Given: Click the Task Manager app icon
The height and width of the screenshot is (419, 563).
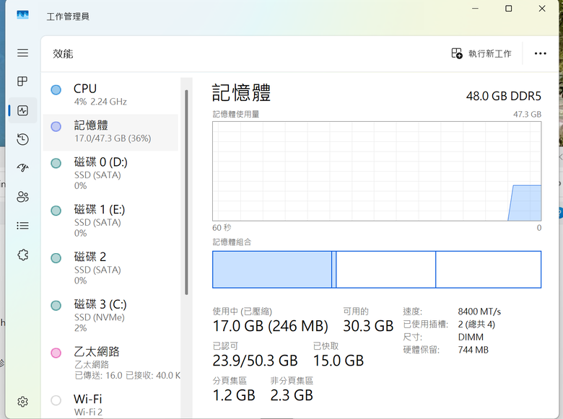Looking at the screenshot, I should [x=22, y=14].
